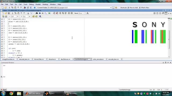Click the How to Add shortcut link

[x=132, y=8]
